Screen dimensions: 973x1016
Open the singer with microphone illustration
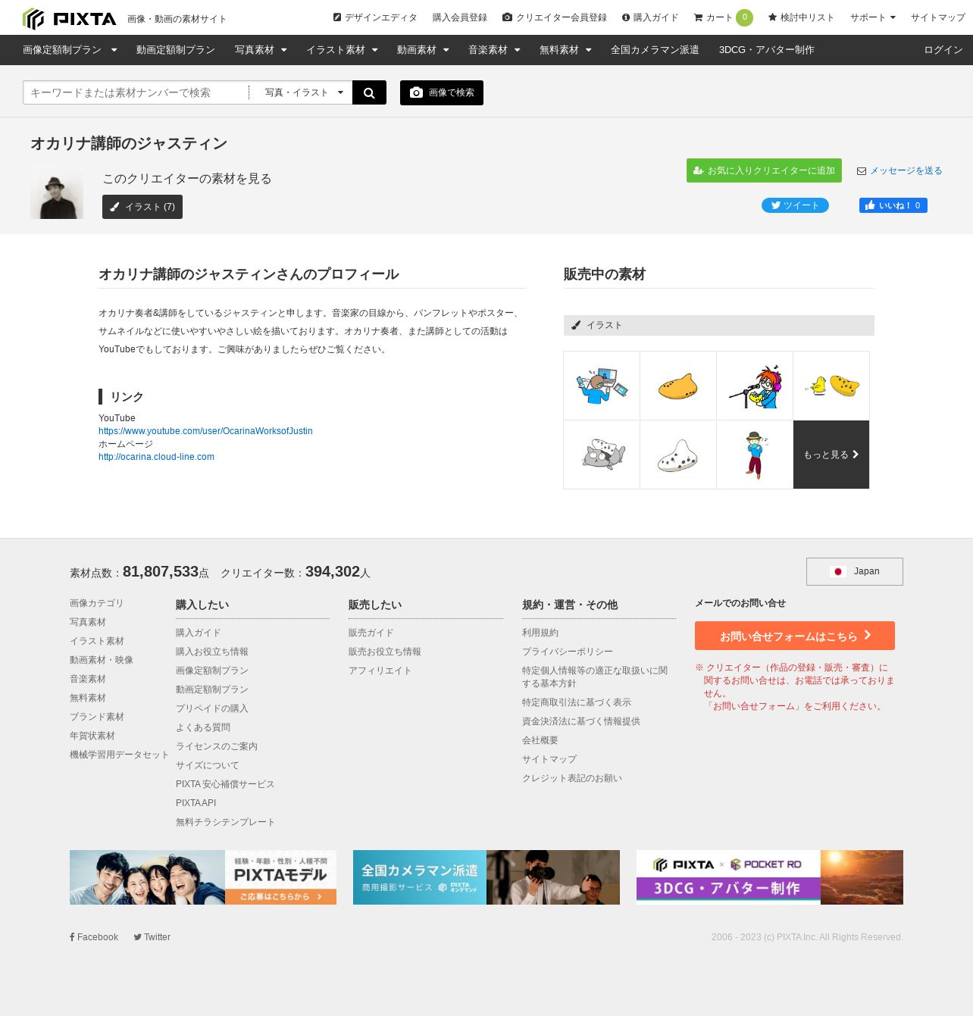pos(755,386)
